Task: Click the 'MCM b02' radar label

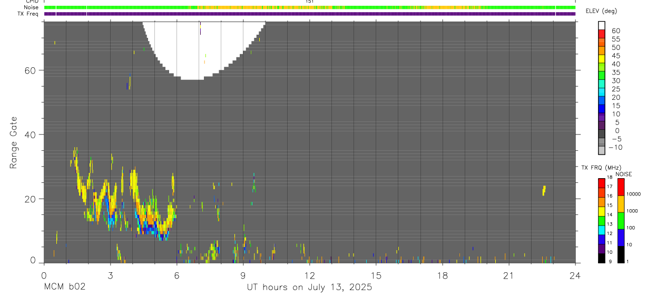Action: point(64,287)
